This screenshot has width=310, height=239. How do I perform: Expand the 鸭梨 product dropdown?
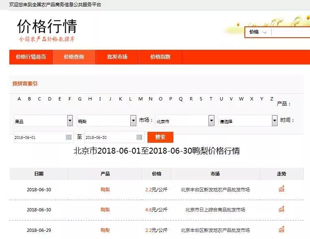[133, 121]
